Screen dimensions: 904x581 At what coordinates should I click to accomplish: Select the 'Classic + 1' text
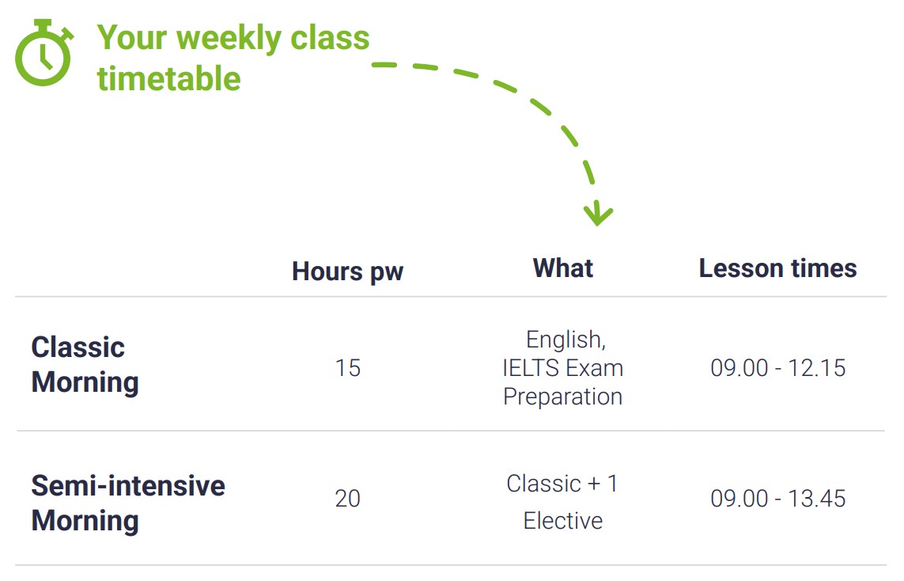pos(562,484)
